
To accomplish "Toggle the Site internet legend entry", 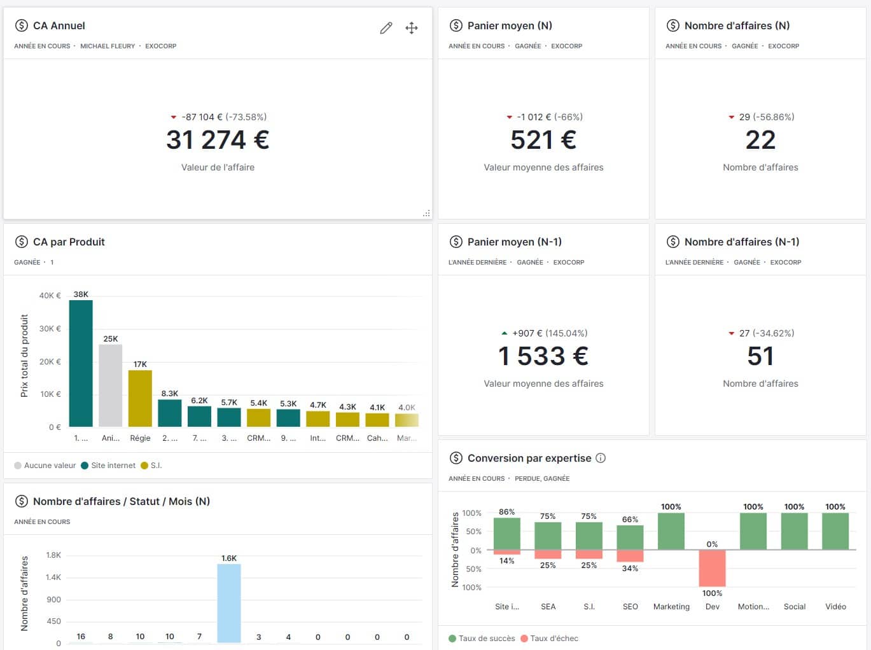I will pos(108,466).
